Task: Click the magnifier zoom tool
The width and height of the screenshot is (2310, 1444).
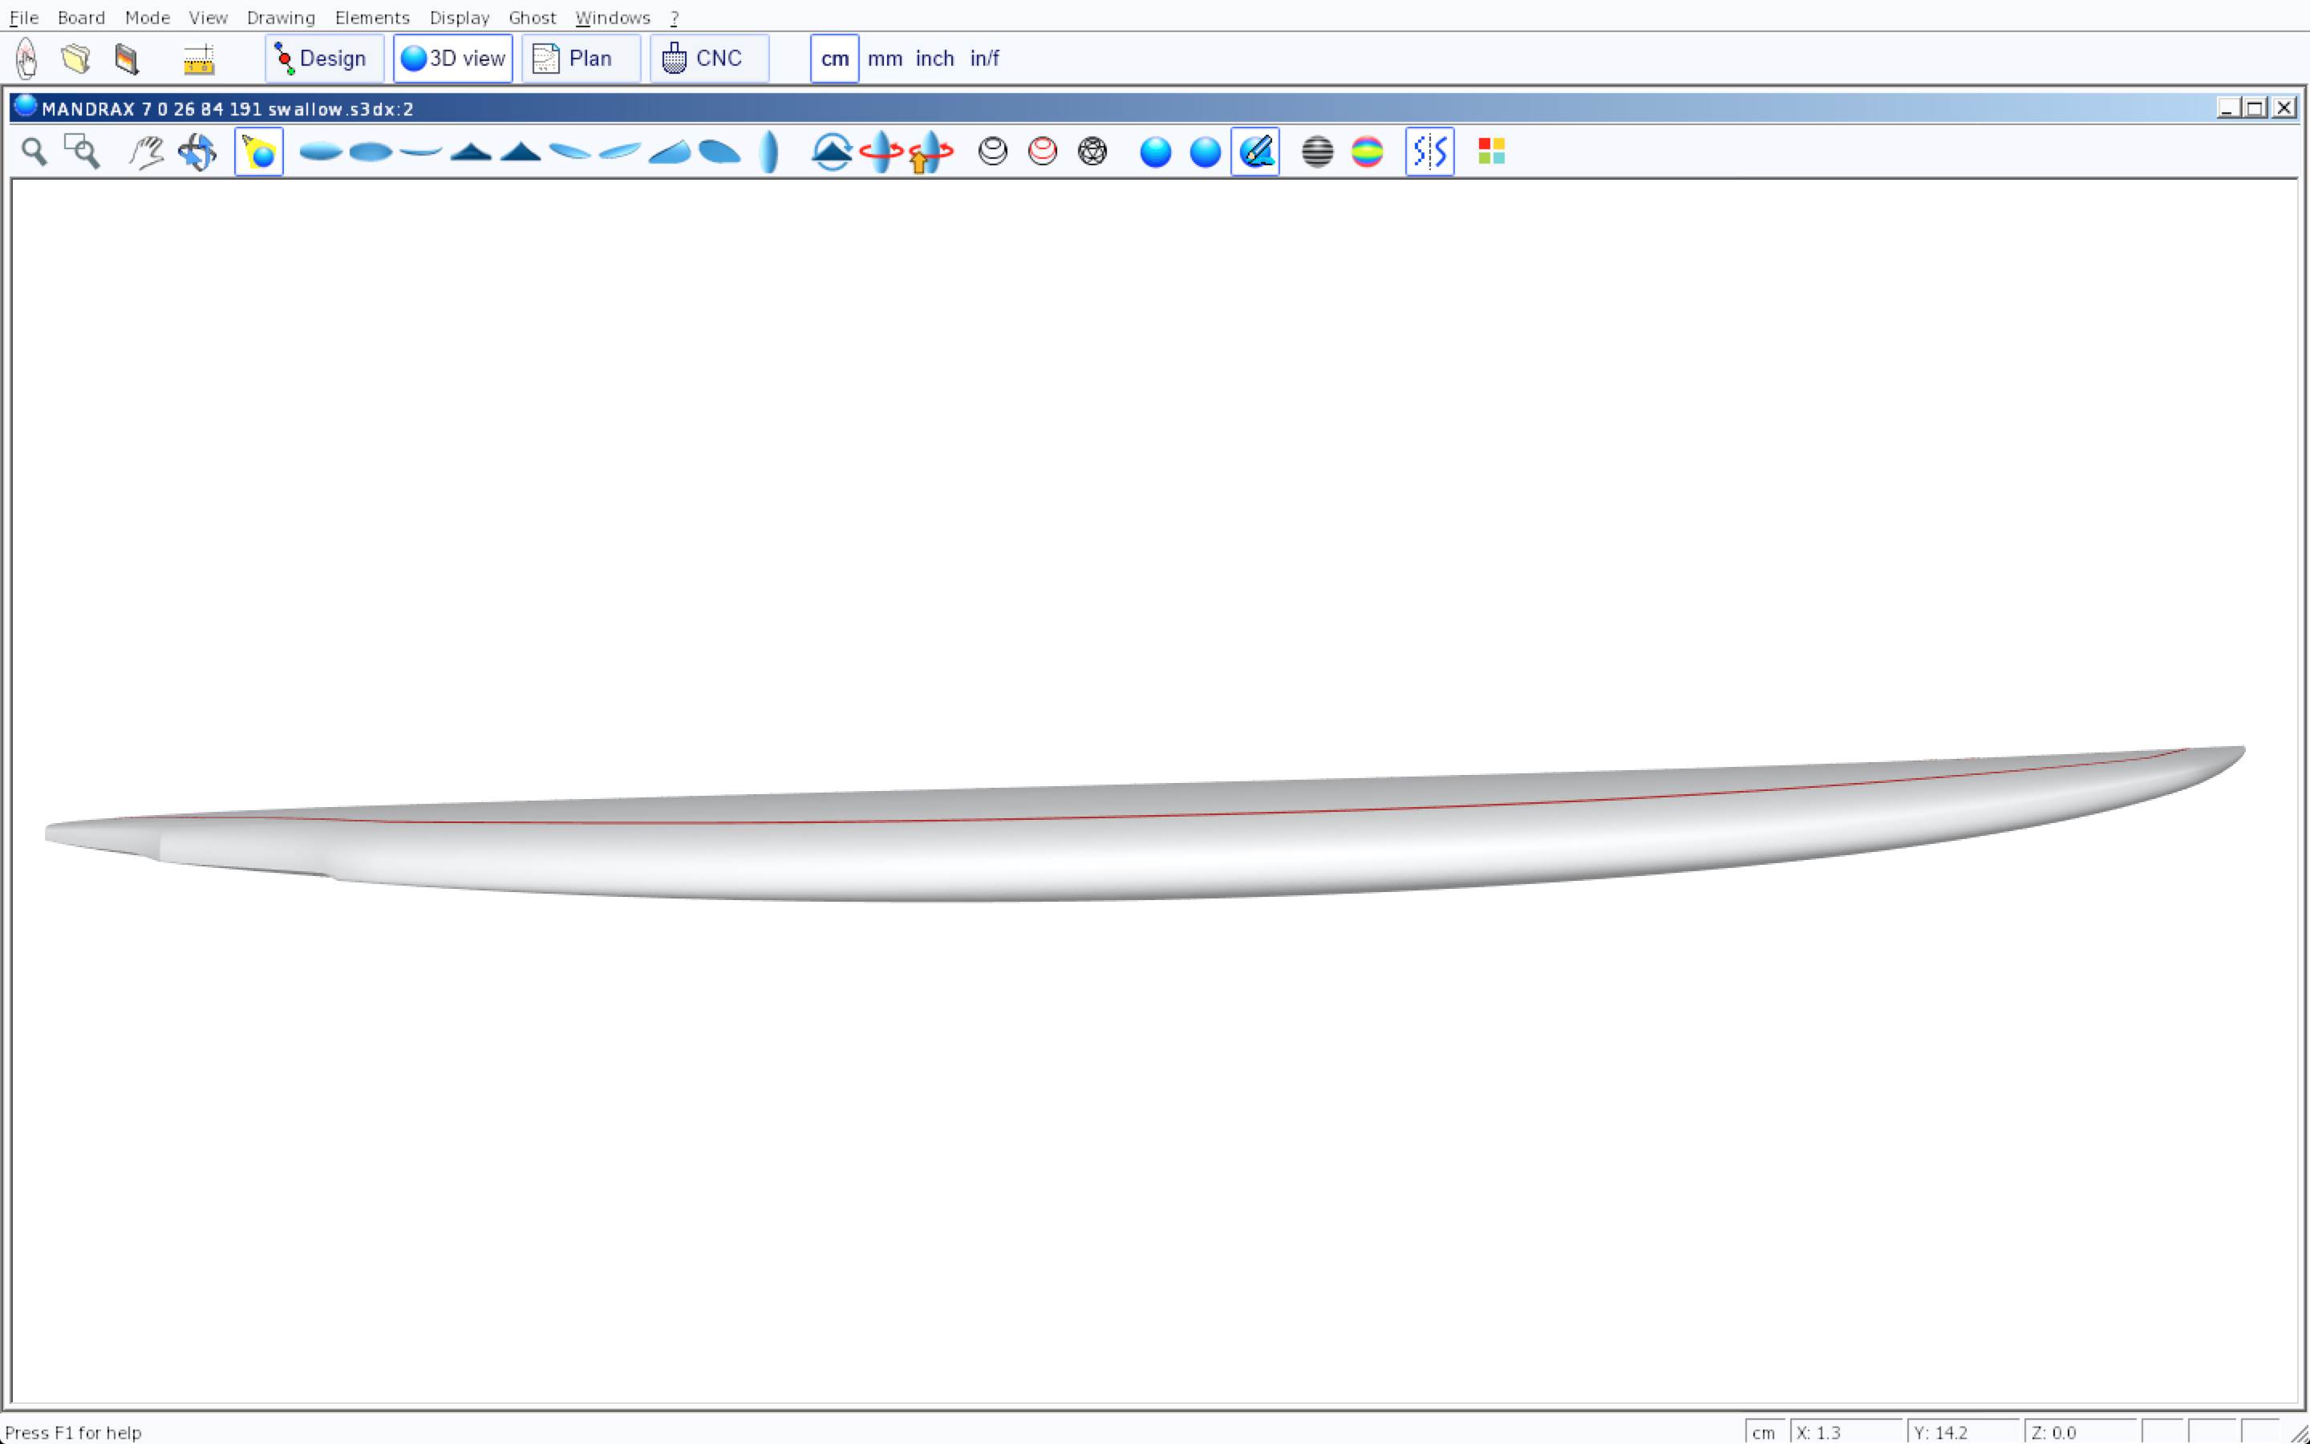Action: click(34, 151)
